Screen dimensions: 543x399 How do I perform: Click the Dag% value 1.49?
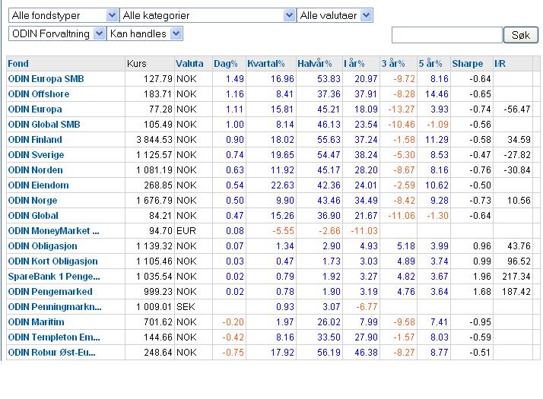point(235,79)
